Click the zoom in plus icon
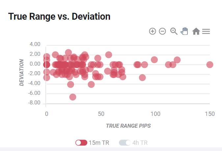 (x=153, y=31)
